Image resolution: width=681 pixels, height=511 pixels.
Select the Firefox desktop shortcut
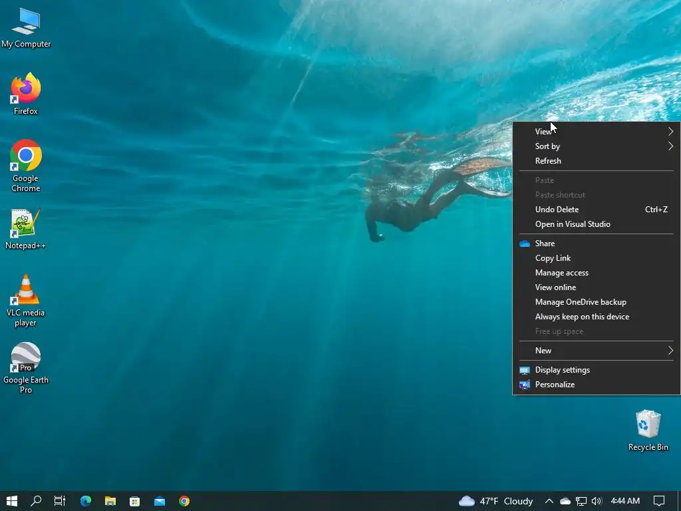coord(26,93)
